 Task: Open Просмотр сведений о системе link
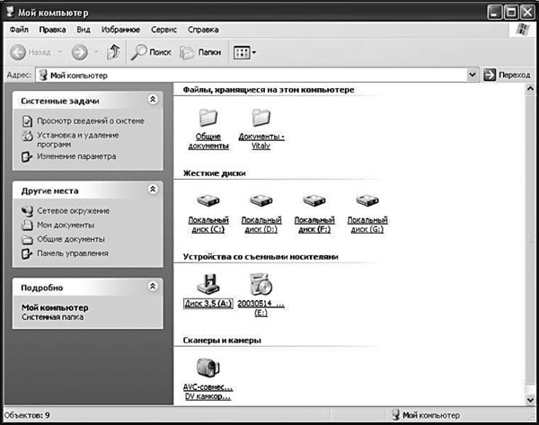coord(91,121)
